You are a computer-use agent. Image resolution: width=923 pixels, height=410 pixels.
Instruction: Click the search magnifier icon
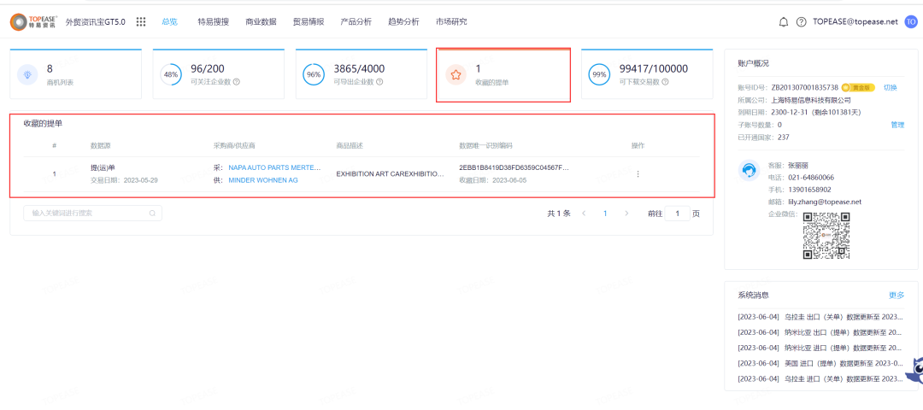152,214
